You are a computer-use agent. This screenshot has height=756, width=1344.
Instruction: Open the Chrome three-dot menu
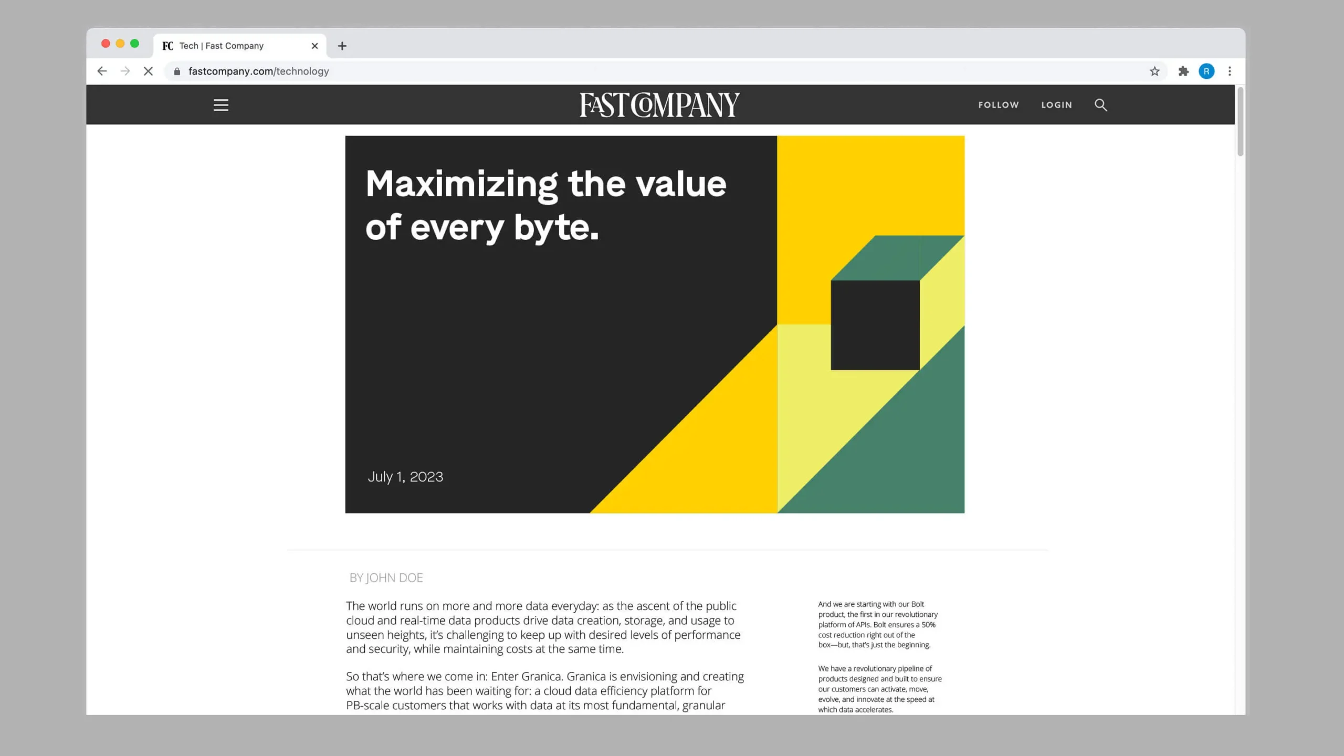1229,71
